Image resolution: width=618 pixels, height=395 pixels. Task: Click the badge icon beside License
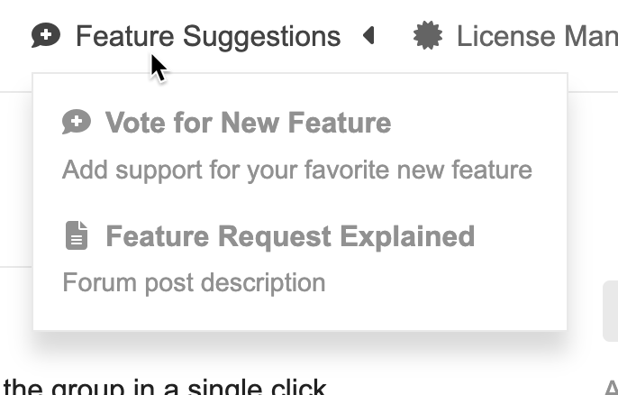427,36
